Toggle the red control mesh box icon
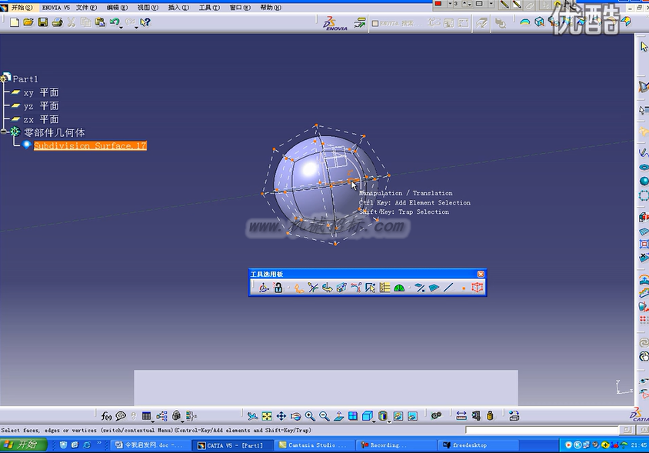649x453 pixels. 478,288
